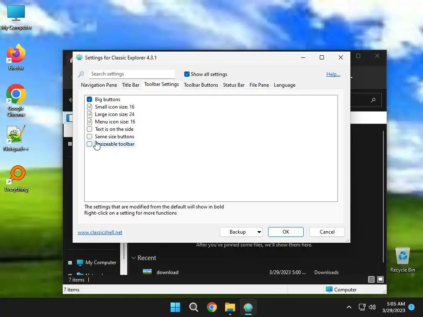Open the Help link
Screen dimensions: 423x317
pos(333,74)
